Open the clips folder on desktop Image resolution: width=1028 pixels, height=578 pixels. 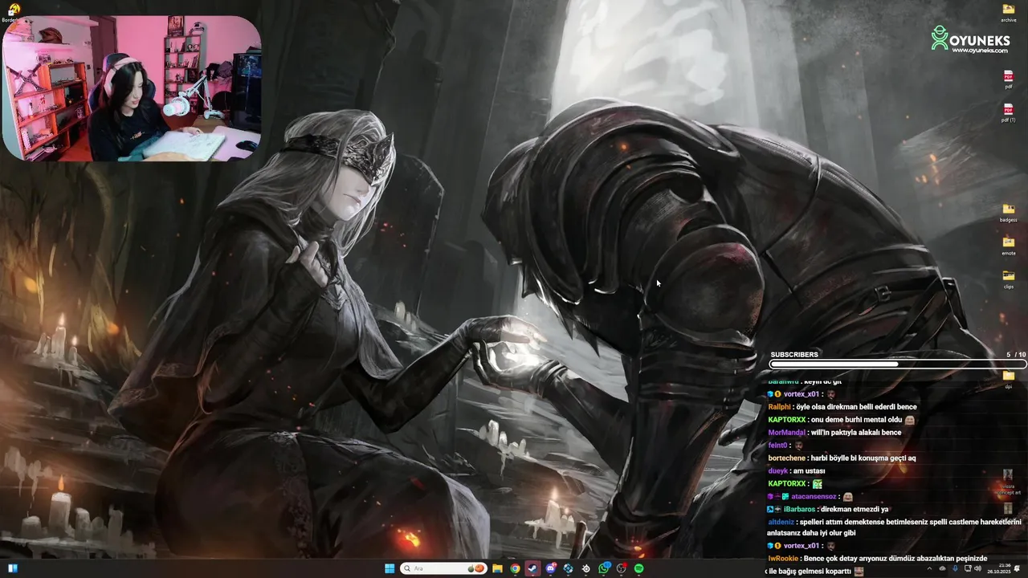pos(1009,279)
